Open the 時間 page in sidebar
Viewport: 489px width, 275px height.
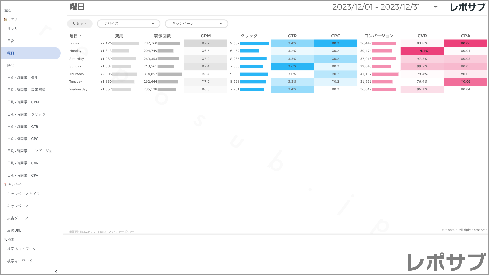(11, 65)
